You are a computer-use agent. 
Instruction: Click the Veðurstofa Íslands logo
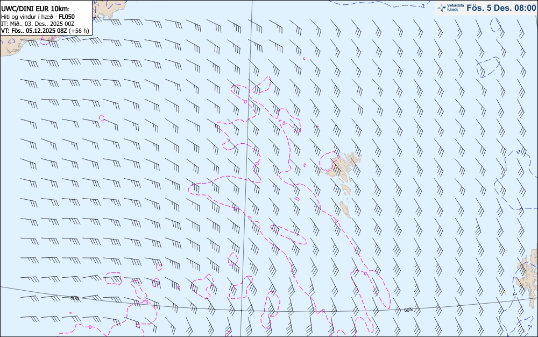(x=450, y=8)
